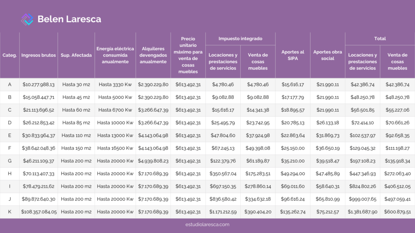Click the $10.277.988,13 gross income cell
Viewport: 415px width, 233px height.
[x=39, y=85]
